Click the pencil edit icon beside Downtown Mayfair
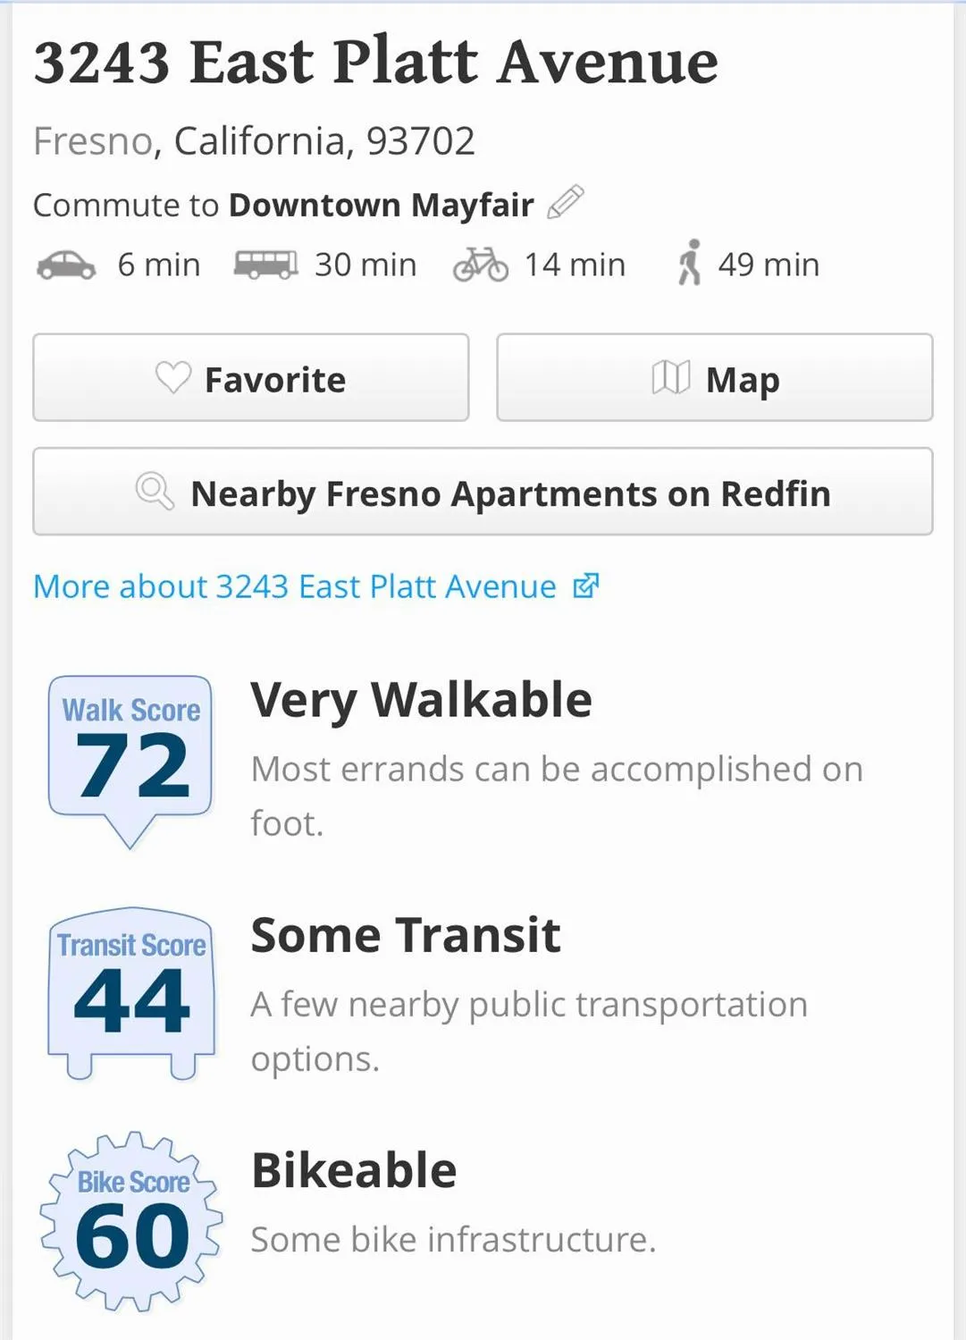This screenshot has height=1340, width=966. tap(566, 202)
